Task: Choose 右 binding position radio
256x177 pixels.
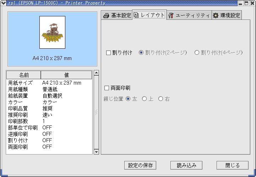Action: [160, 99]
